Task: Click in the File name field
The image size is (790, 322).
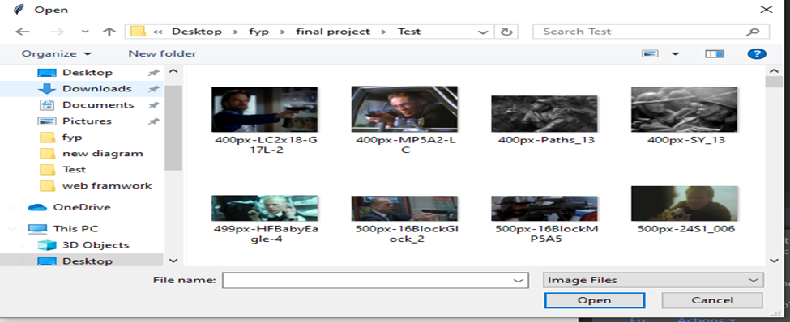Action: 375,280
